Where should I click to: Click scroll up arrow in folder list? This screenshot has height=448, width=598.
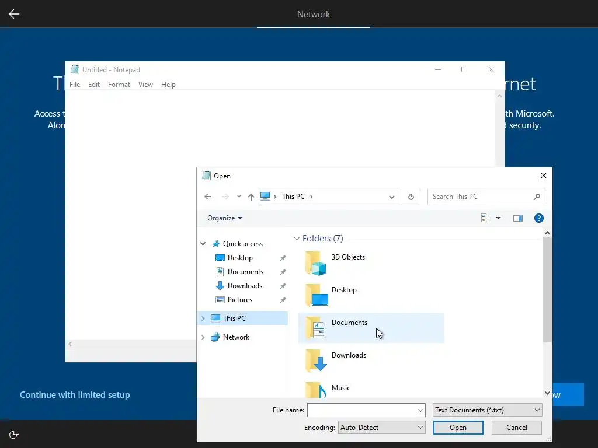(x=547, y=233)
